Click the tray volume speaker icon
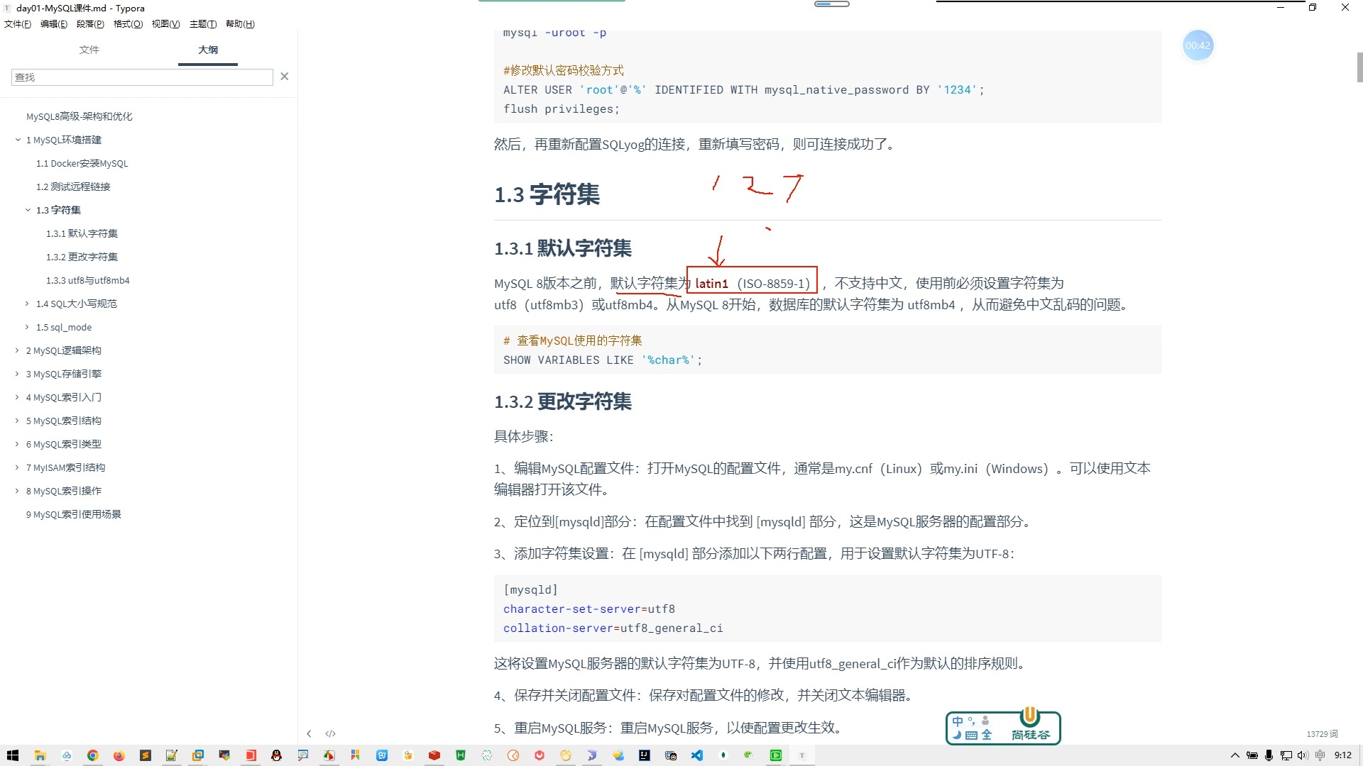Screen dimensions: 1363x766 pyautogui.click(x=1303, y=755)
